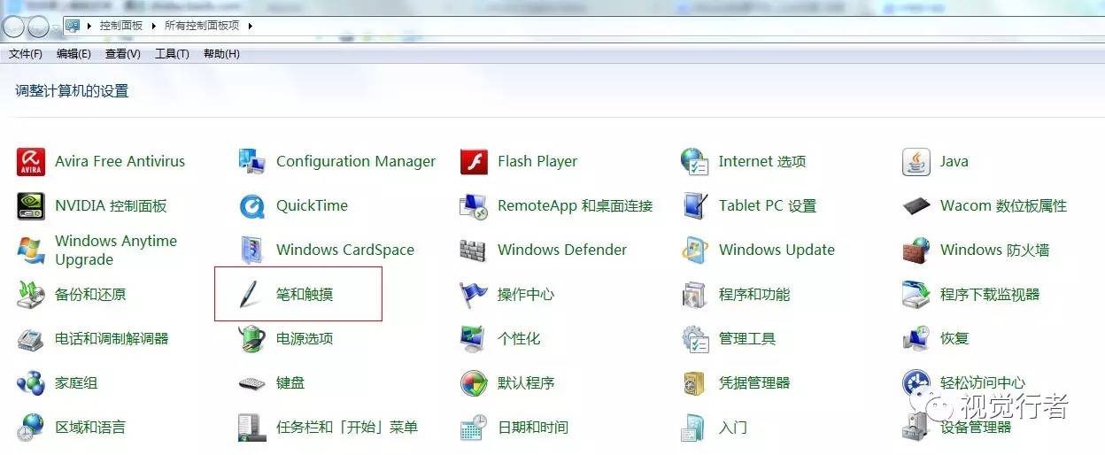Click the 凭据管理器 link
The width and height of the screenshot is (1105, 455).
pos(754,382)
